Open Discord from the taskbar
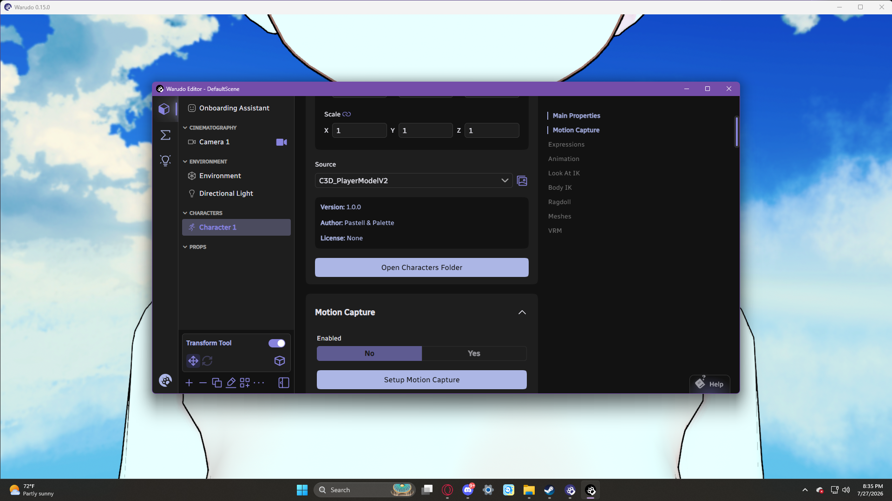This screenshot has width=892, height=501. pyautogui.click(x=468, y=490)
